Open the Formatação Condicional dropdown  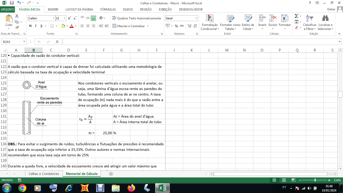pyautogui.click(x=210, y=27)
